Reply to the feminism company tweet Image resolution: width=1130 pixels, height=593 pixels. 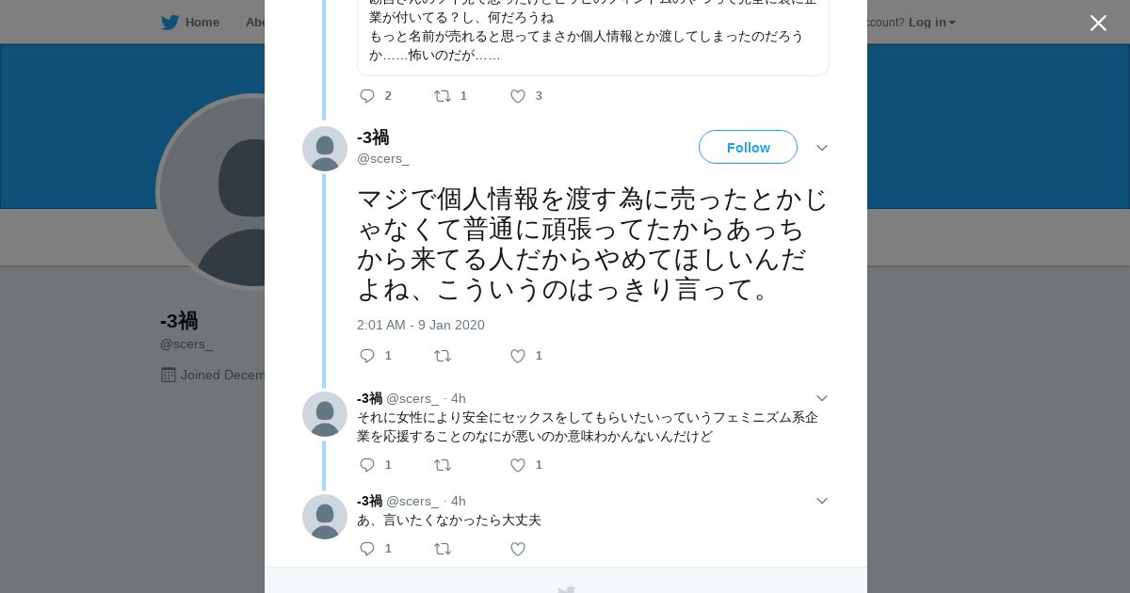click(x=367, y=465)
